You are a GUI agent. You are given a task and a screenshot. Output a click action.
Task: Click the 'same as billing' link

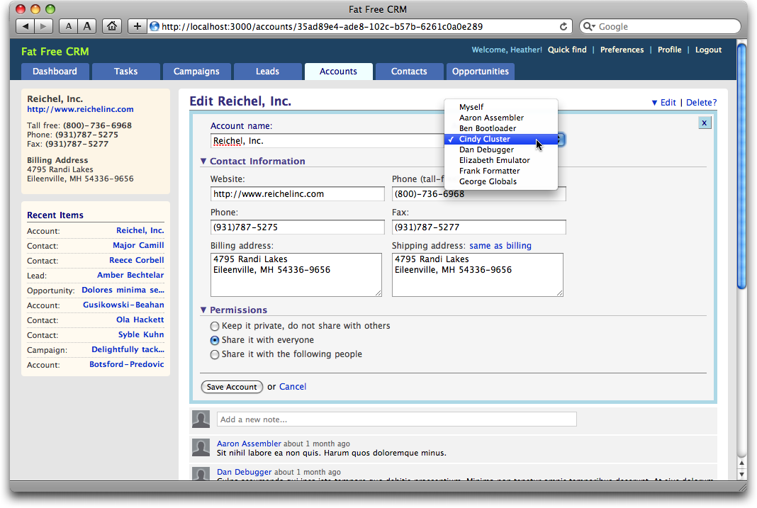point(500,246)
